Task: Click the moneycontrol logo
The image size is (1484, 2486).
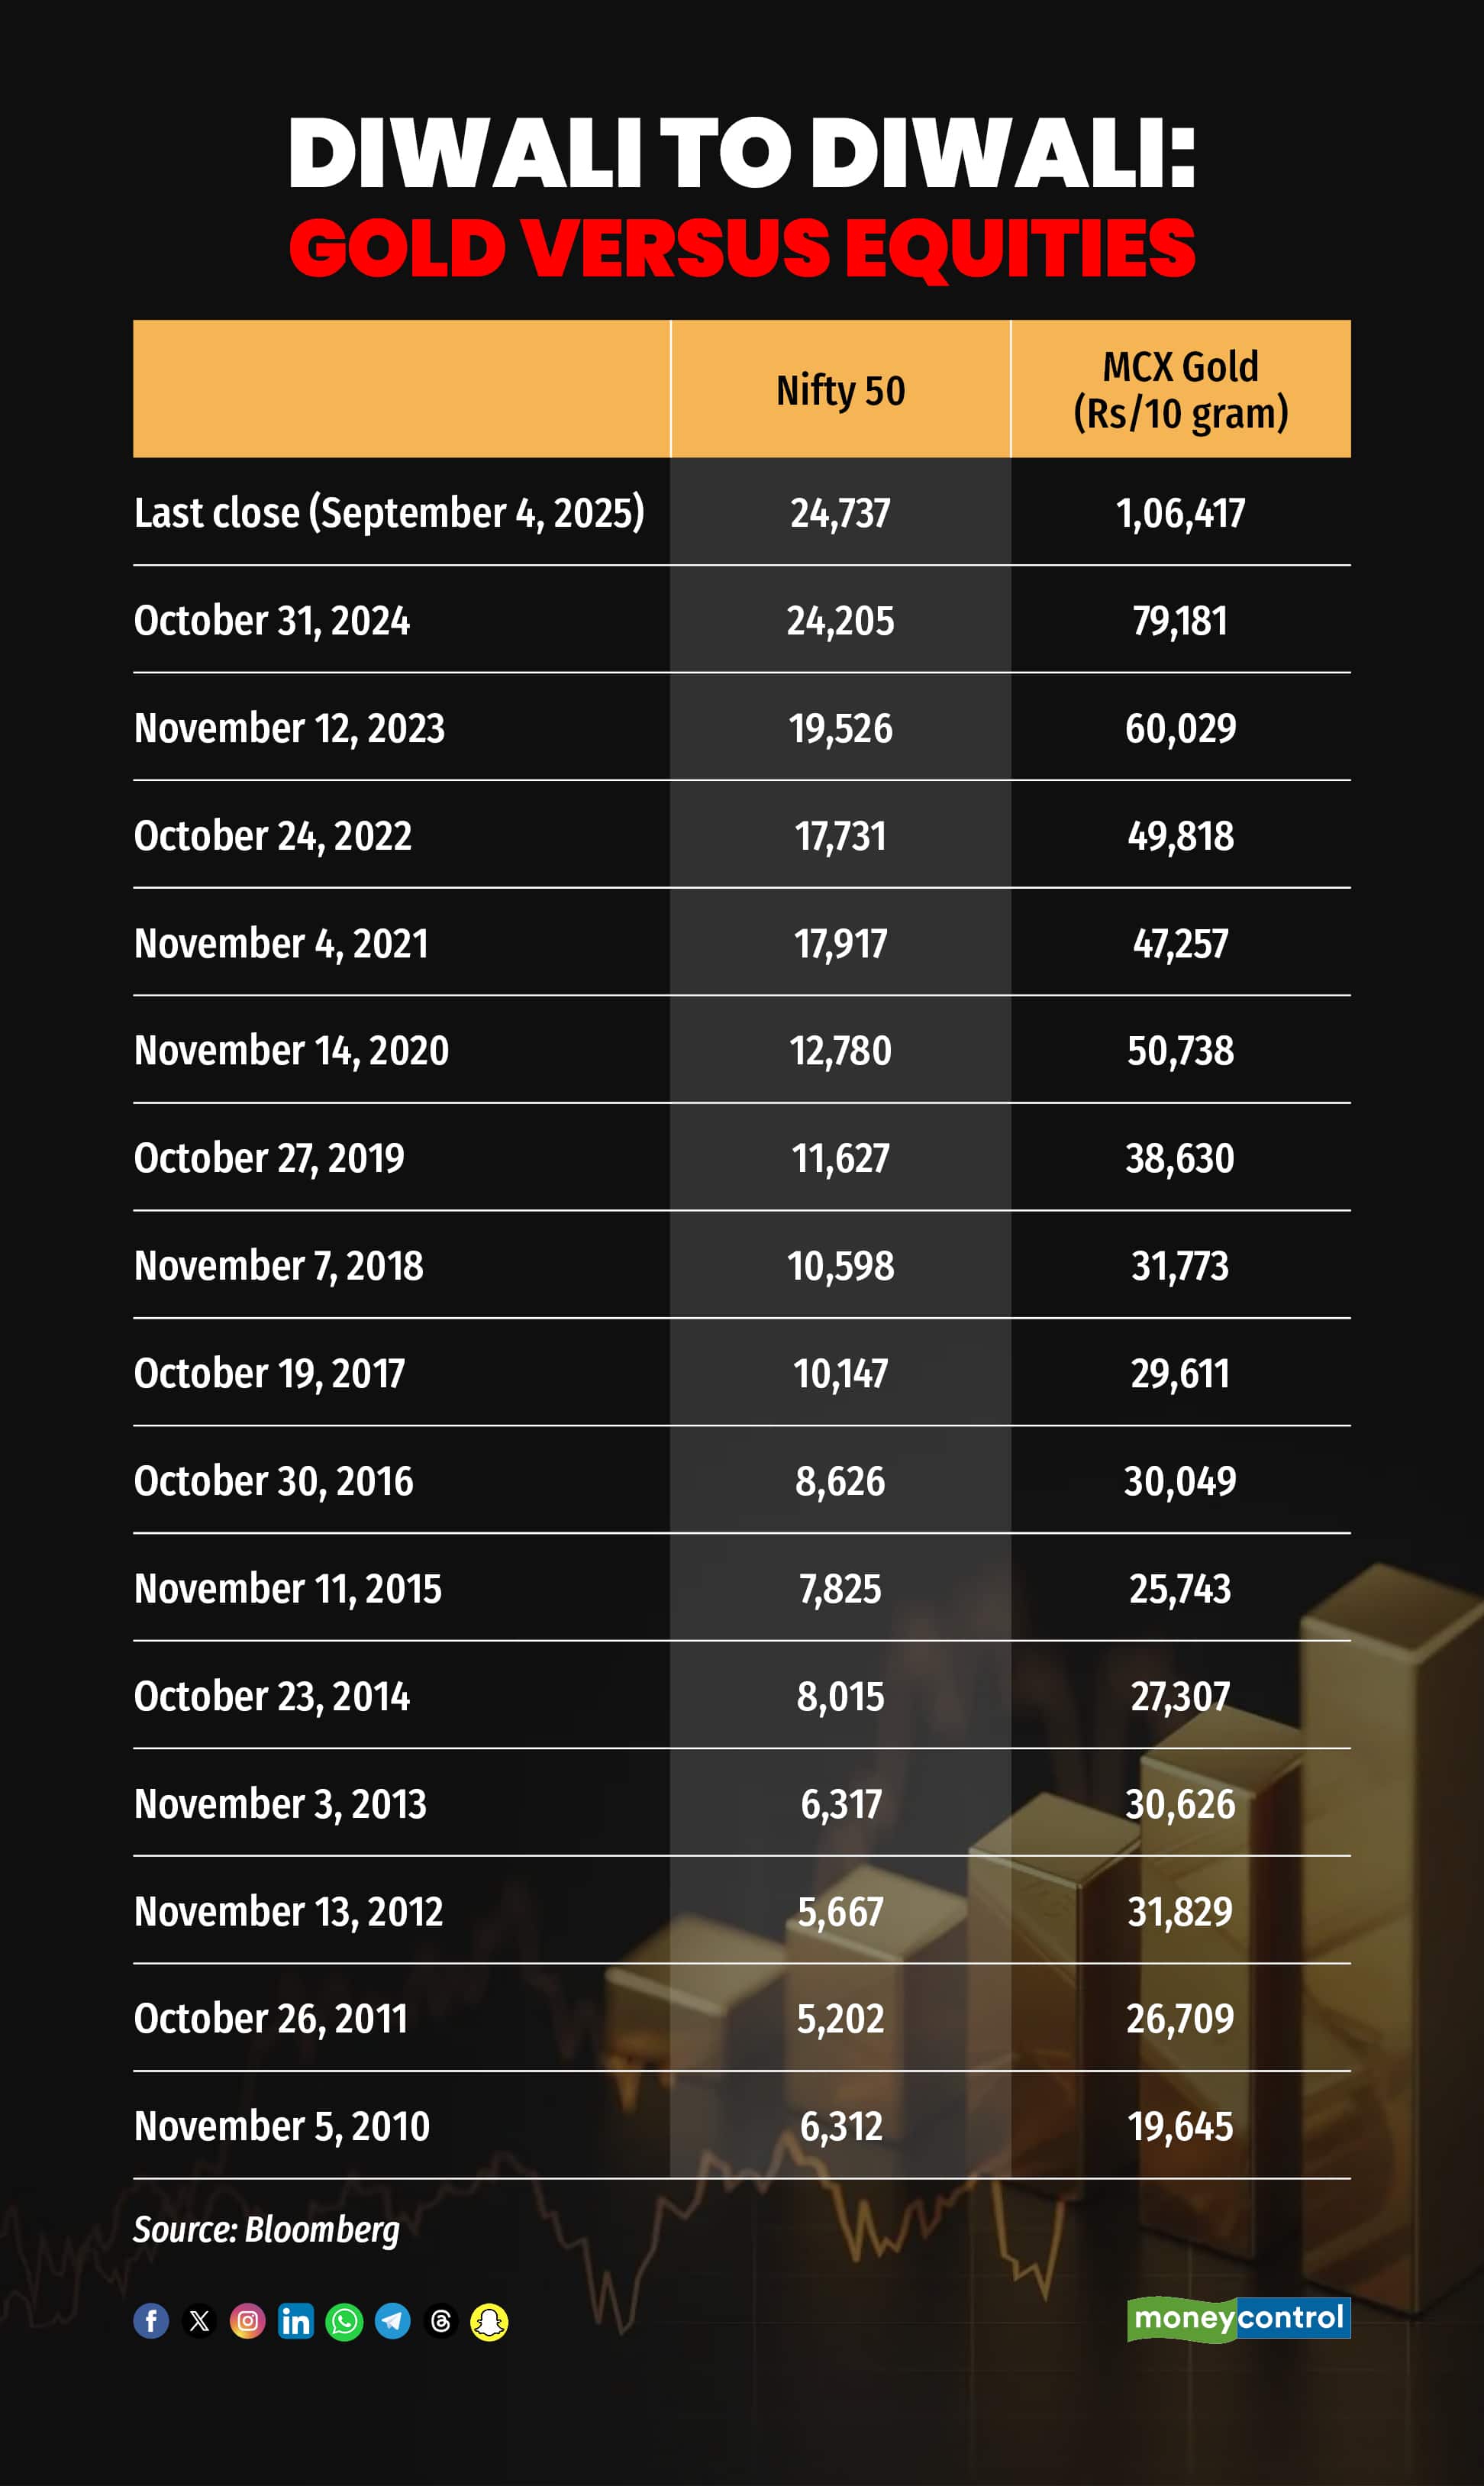Action: [1239, 2319]
